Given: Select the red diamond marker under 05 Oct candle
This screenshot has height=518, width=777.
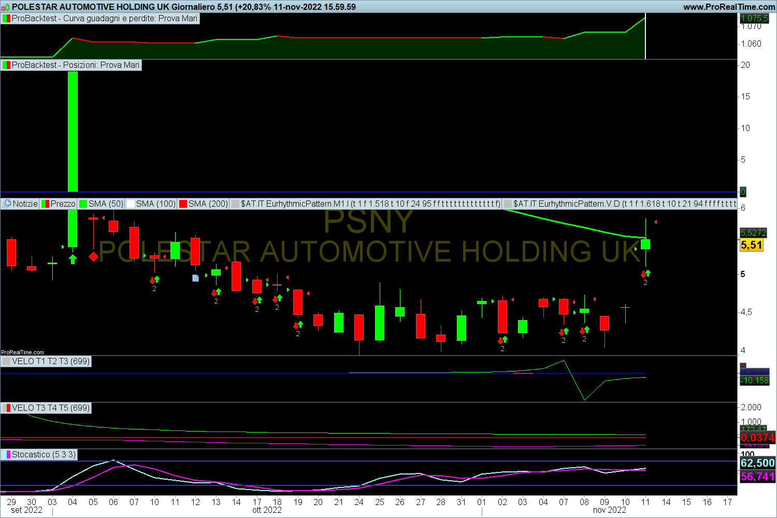Looking at the screenshot, I should [93, 256].
